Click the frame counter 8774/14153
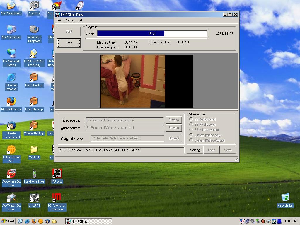 [x=225, y=34]
